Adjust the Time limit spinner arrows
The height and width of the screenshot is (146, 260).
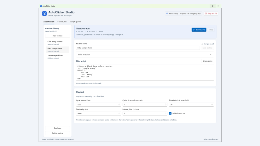pyautogui.click(x=212, y=104)
